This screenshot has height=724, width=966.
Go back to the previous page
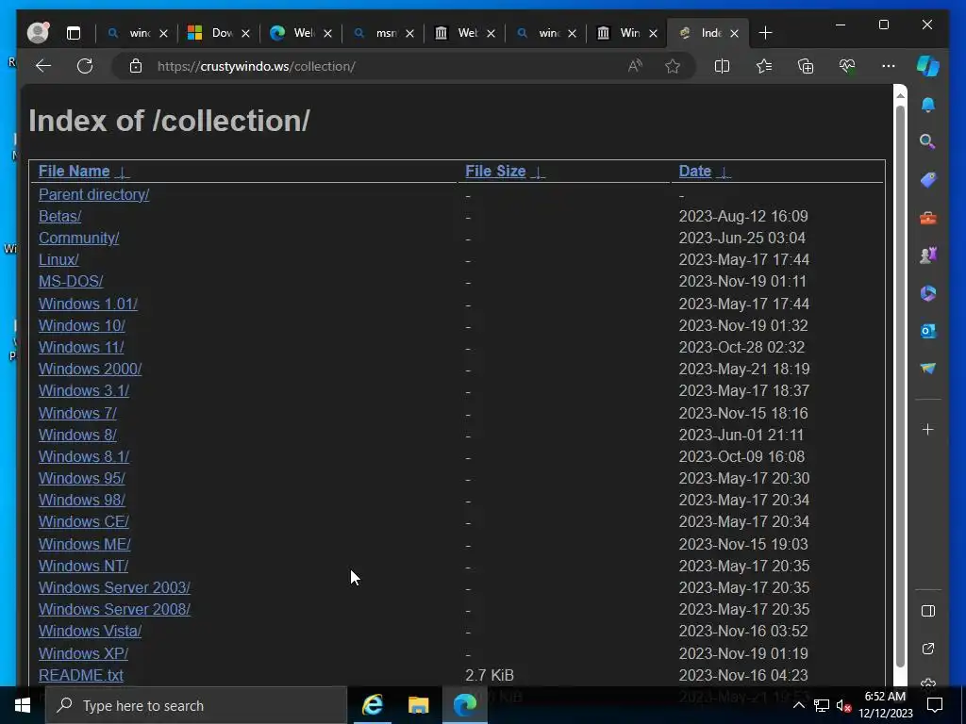point(43,66)
